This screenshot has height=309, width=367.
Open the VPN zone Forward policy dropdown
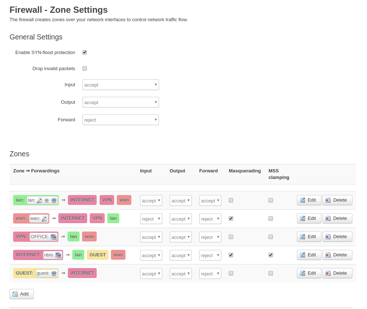click(210, 237)
